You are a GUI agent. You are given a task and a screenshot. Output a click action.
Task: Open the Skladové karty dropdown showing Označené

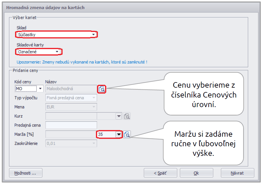click(57, 52)
